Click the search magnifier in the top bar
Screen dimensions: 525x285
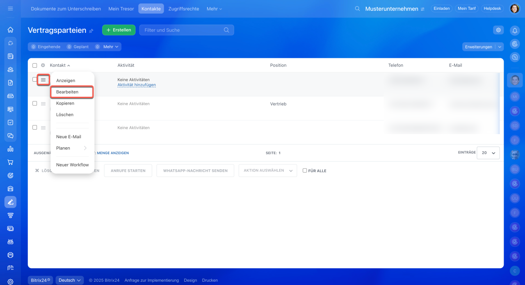coord(358,9)
